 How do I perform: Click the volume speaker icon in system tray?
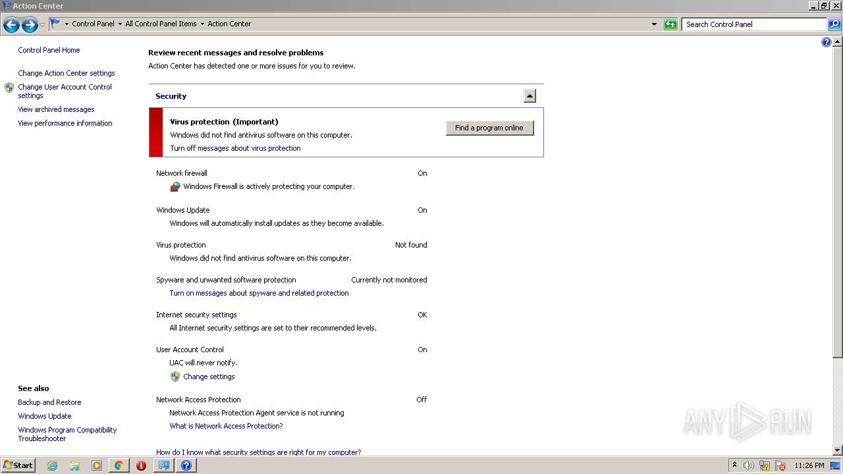749,465
